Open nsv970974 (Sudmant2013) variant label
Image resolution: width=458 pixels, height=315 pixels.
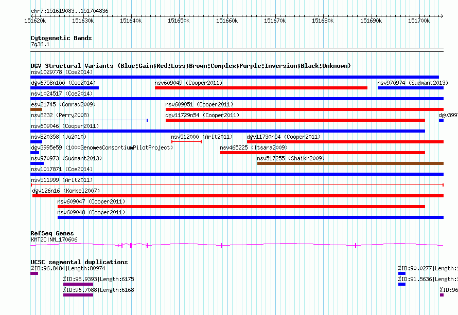[x=412, y=83]
